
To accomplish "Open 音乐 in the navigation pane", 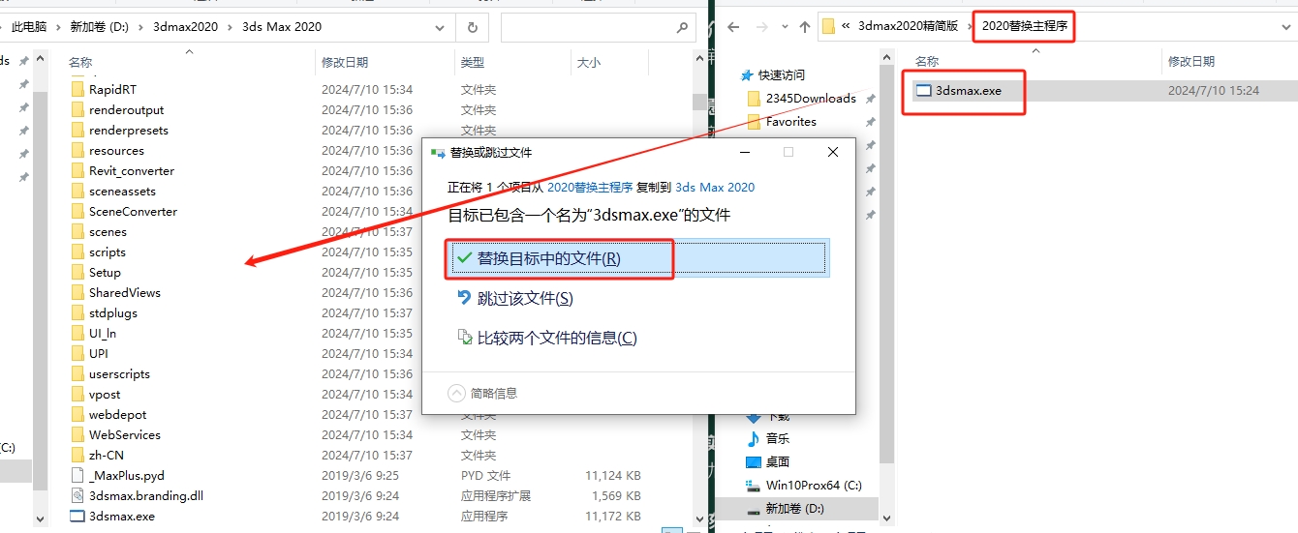I will point(778,438).
